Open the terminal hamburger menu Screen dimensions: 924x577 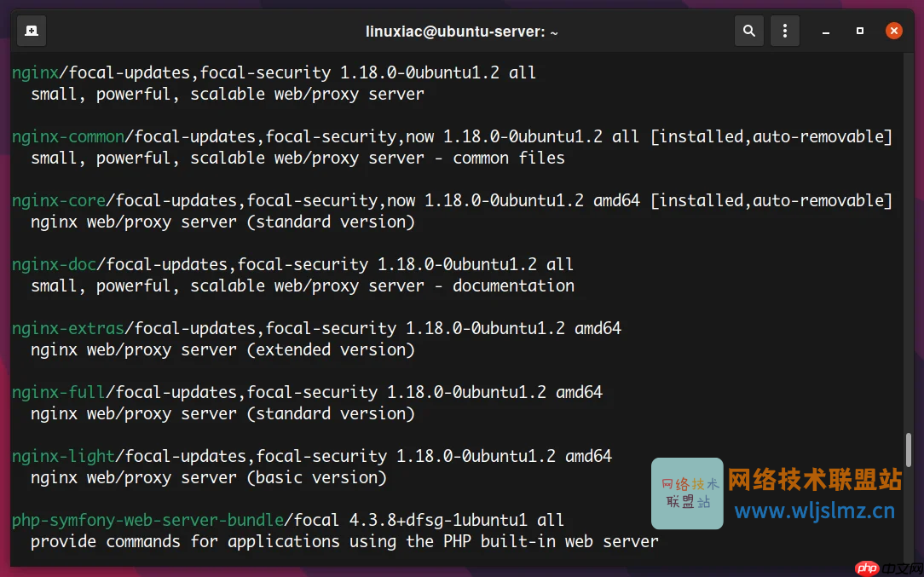784,31
